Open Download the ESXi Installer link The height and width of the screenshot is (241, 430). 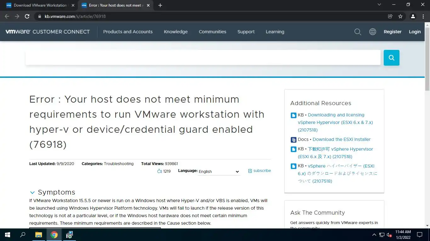click(342, 139)
